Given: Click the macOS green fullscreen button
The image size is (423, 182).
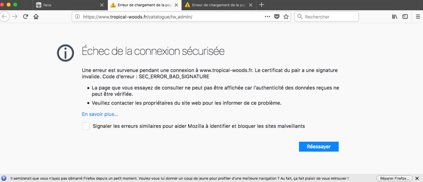Looking at the screenshot, I should [x=15, y=5].
